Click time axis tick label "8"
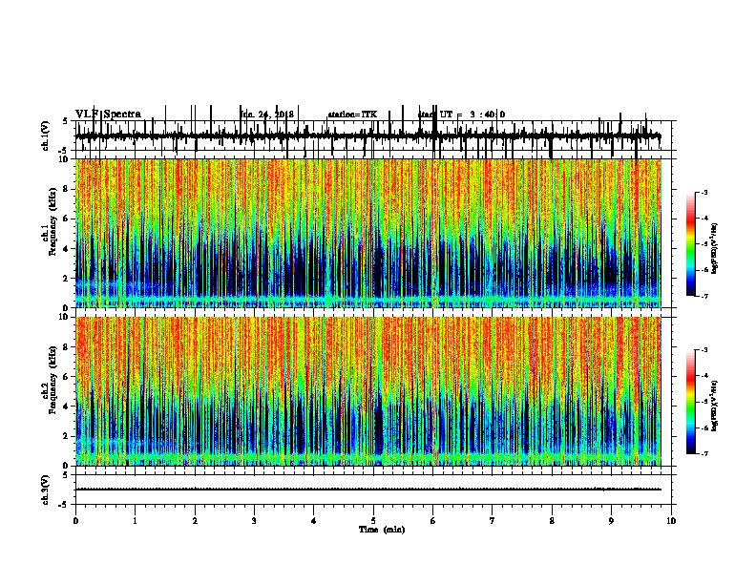The width and height of the screenshot is (756, 584). click(x=552, y=521)
